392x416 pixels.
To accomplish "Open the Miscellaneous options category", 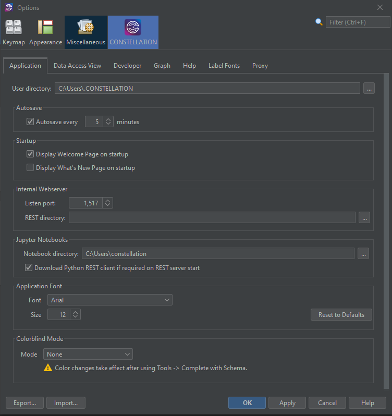I will [85, 32].
